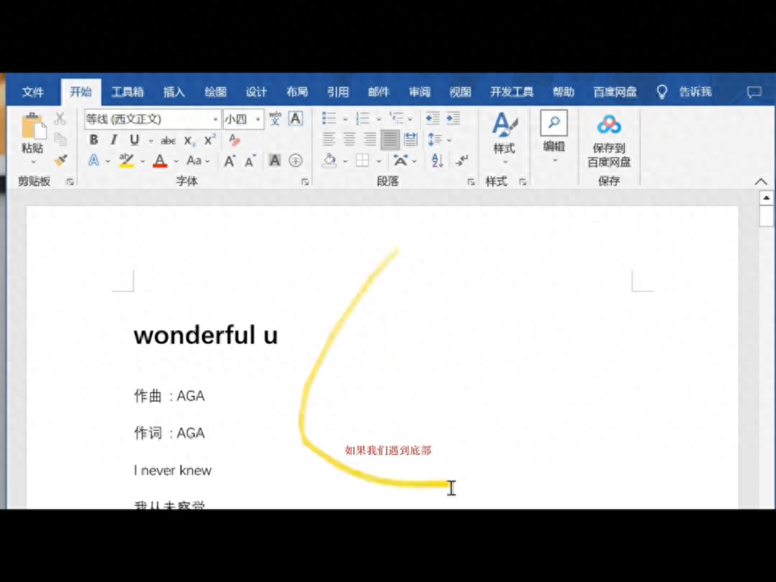Clear all formatting with eraser icon
776x582 pixels.
pyautogui.click(x=234, y=140)
